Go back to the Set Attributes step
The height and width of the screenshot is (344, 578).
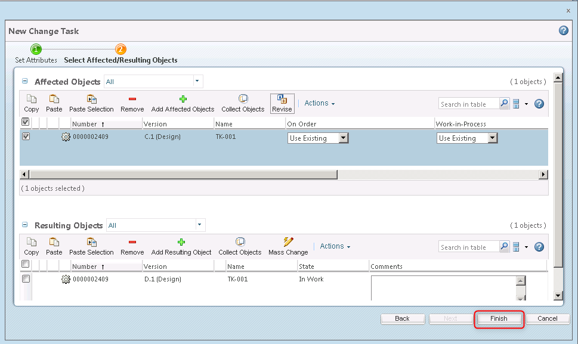click(403, 318)
